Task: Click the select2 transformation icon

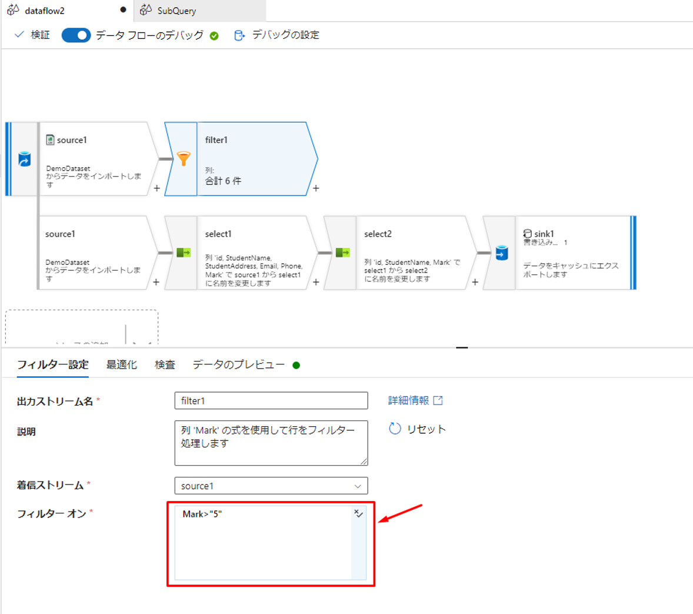Action: coord(342,253)
